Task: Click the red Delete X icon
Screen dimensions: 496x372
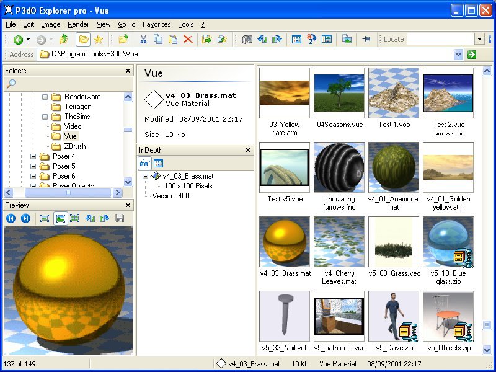Action: (188, 39)
